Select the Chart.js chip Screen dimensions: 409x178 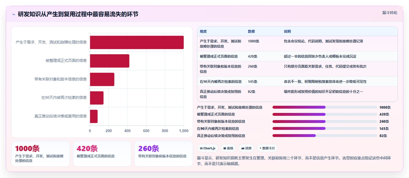tap(208, 148)
